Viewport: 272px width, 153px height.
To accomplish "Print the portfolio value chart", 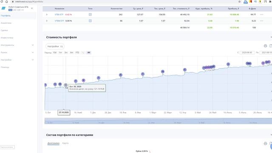I will (265, 46).
